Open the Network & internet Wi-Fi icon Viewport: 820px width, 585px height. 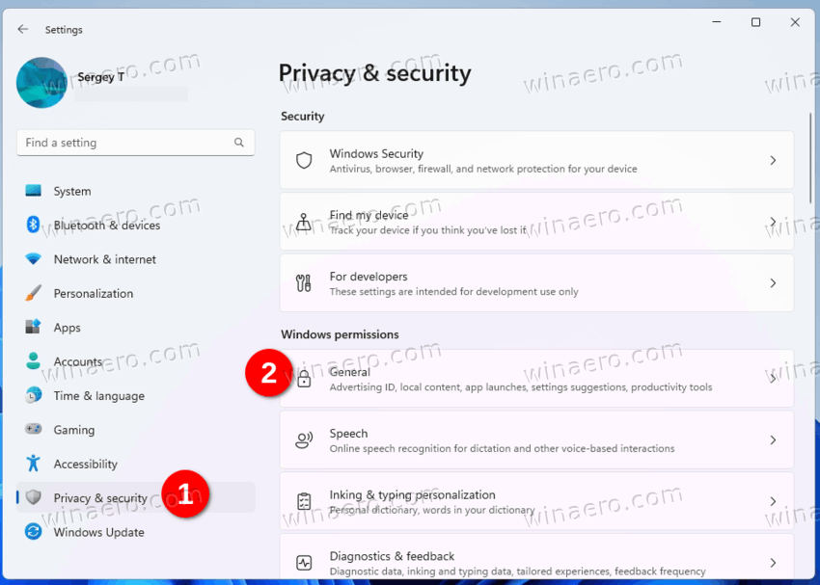33,259
